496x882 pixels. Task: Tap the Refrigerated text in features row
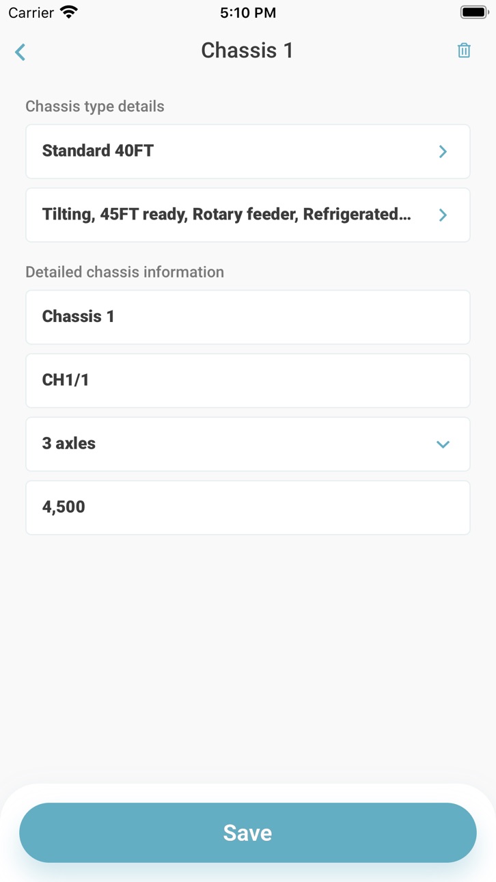coord(357,215)
